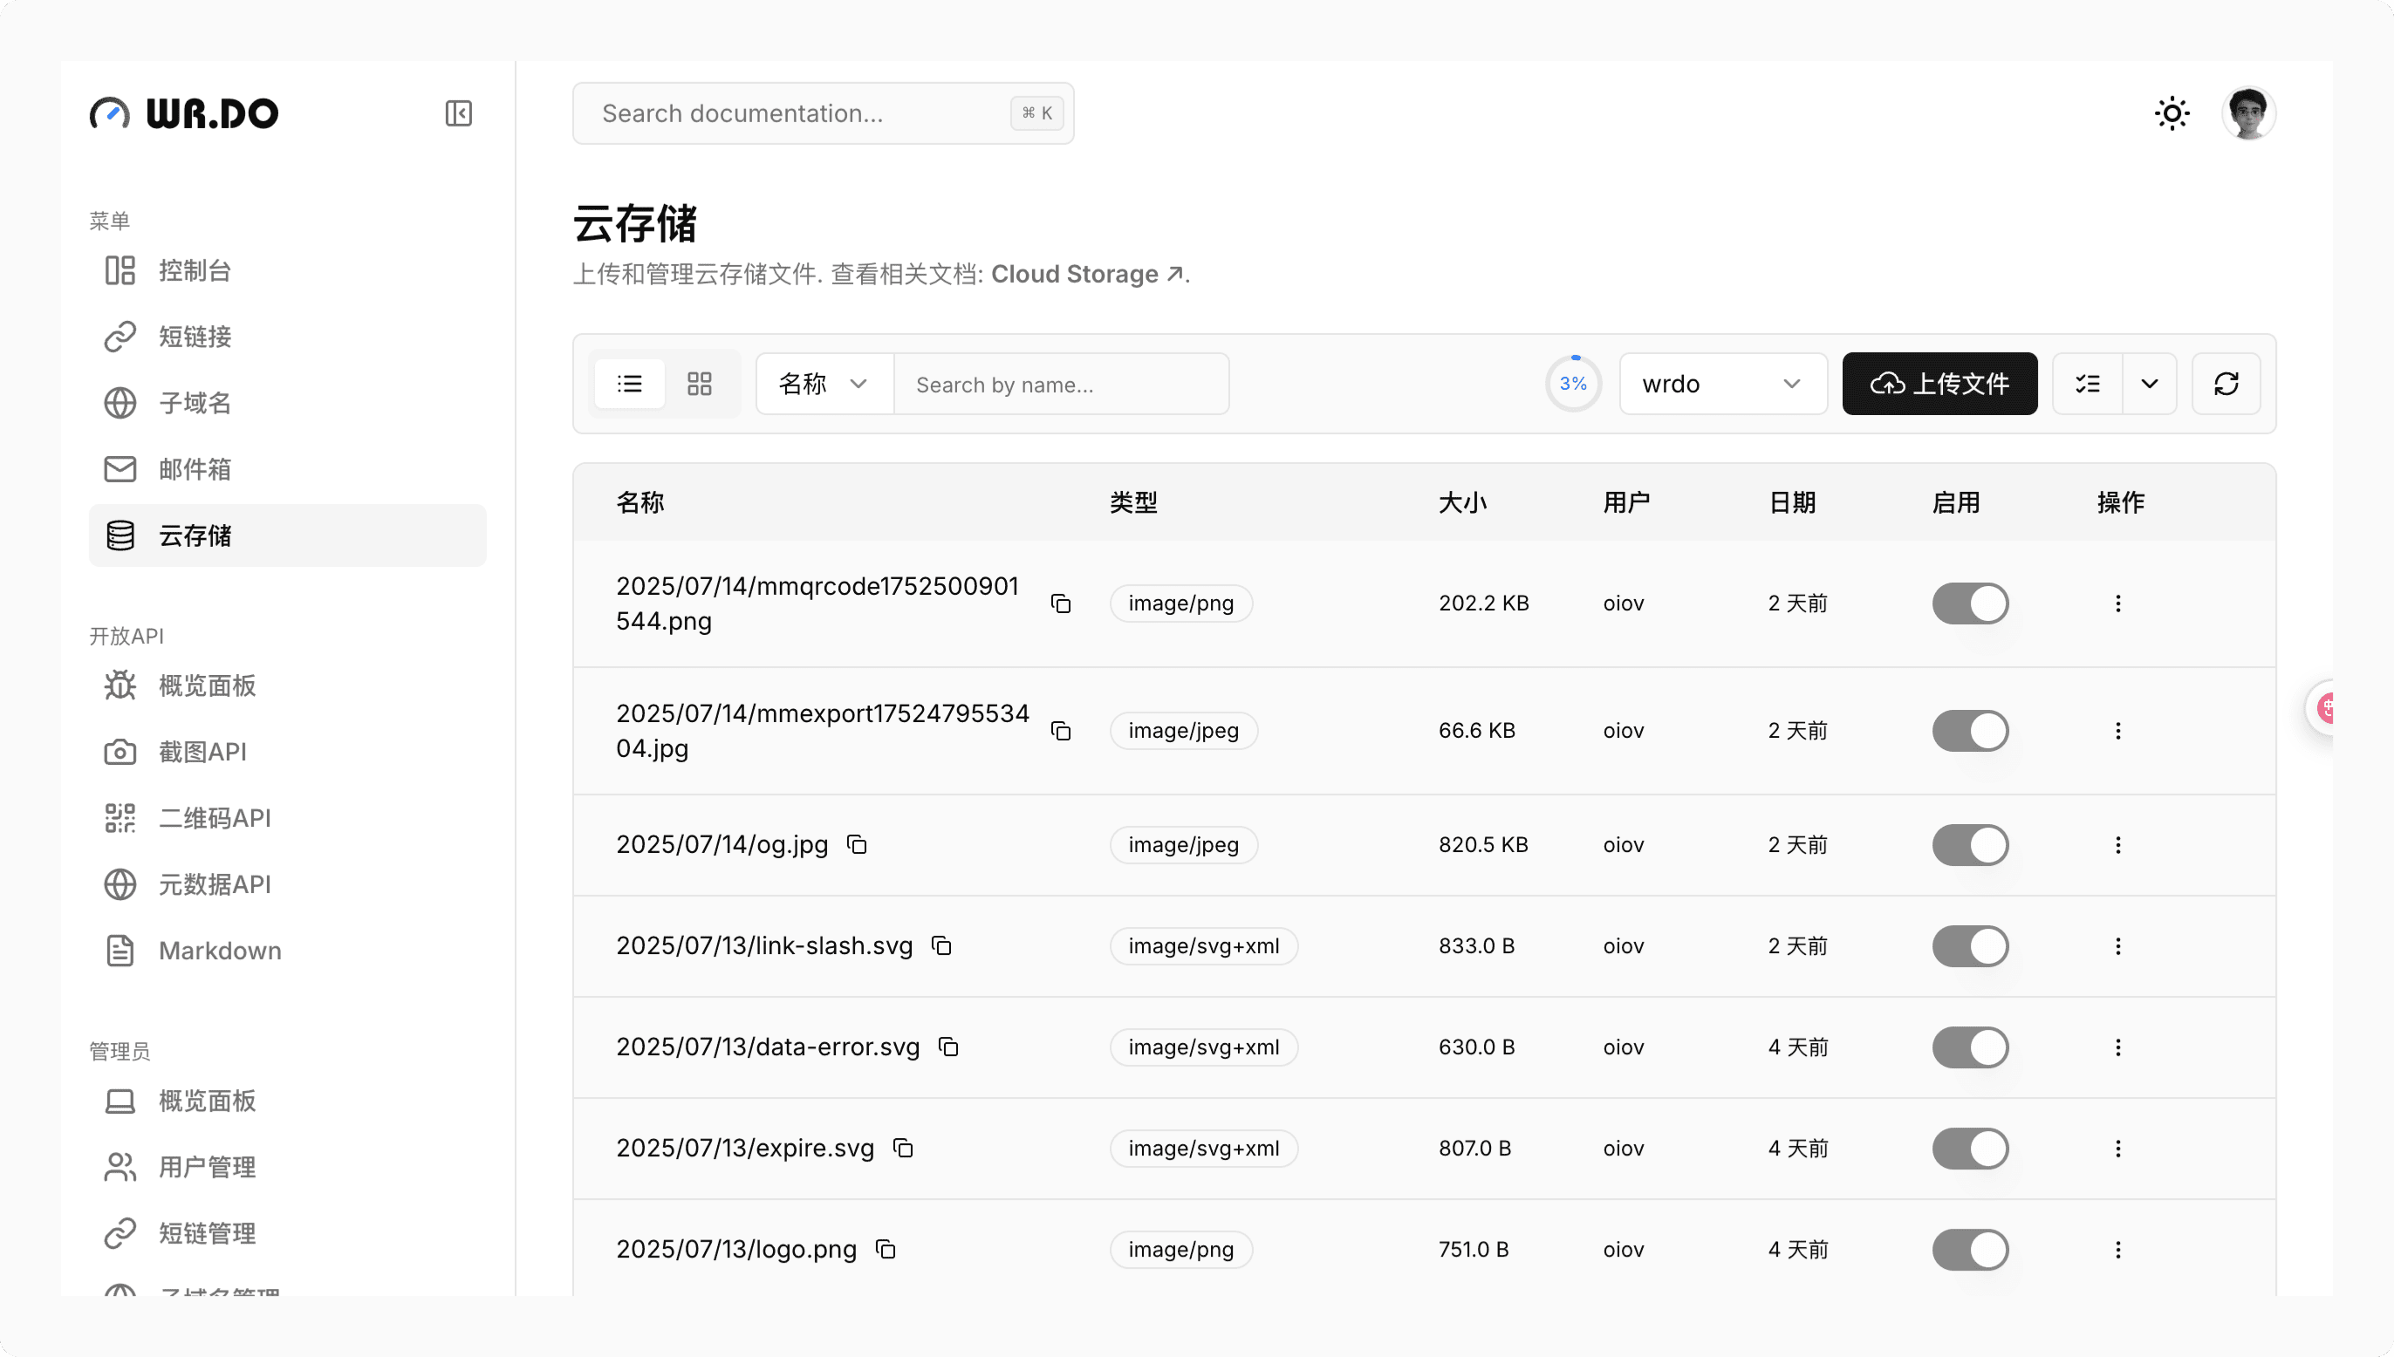The height and width of the screenshot is (1357, 2394).
Task: Click the 3% storage usage indicator
Action: 1574,384
